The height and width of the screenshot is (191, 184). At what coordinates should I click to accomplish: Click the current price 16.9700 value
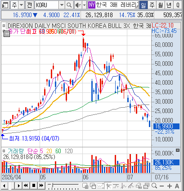22,15
